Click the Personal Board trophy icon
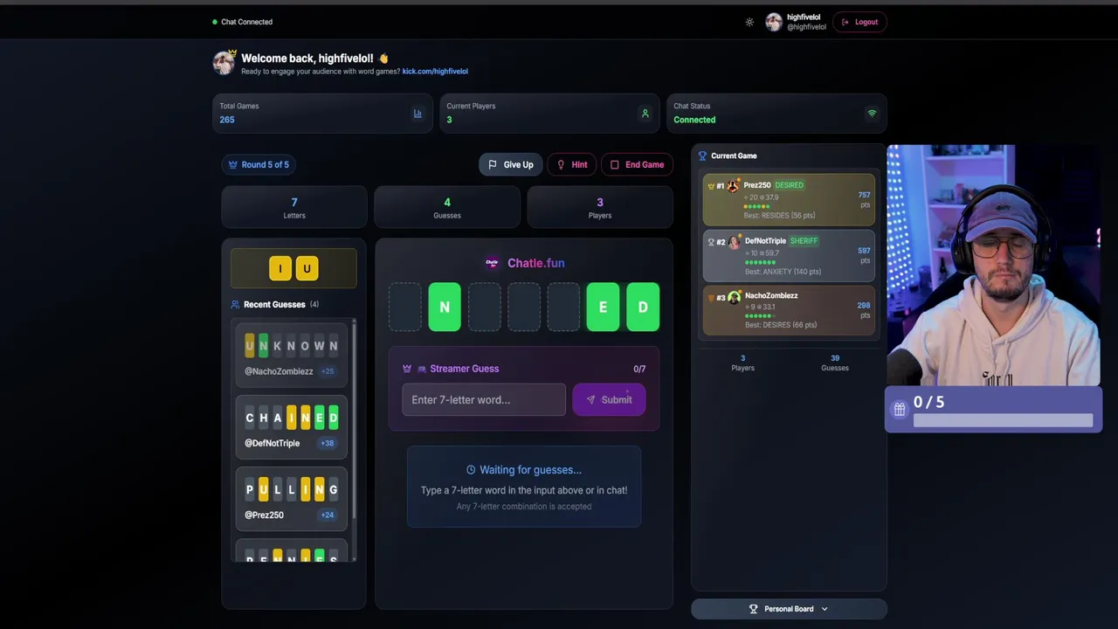1118x629 pixels. click(x=754, y=609)
